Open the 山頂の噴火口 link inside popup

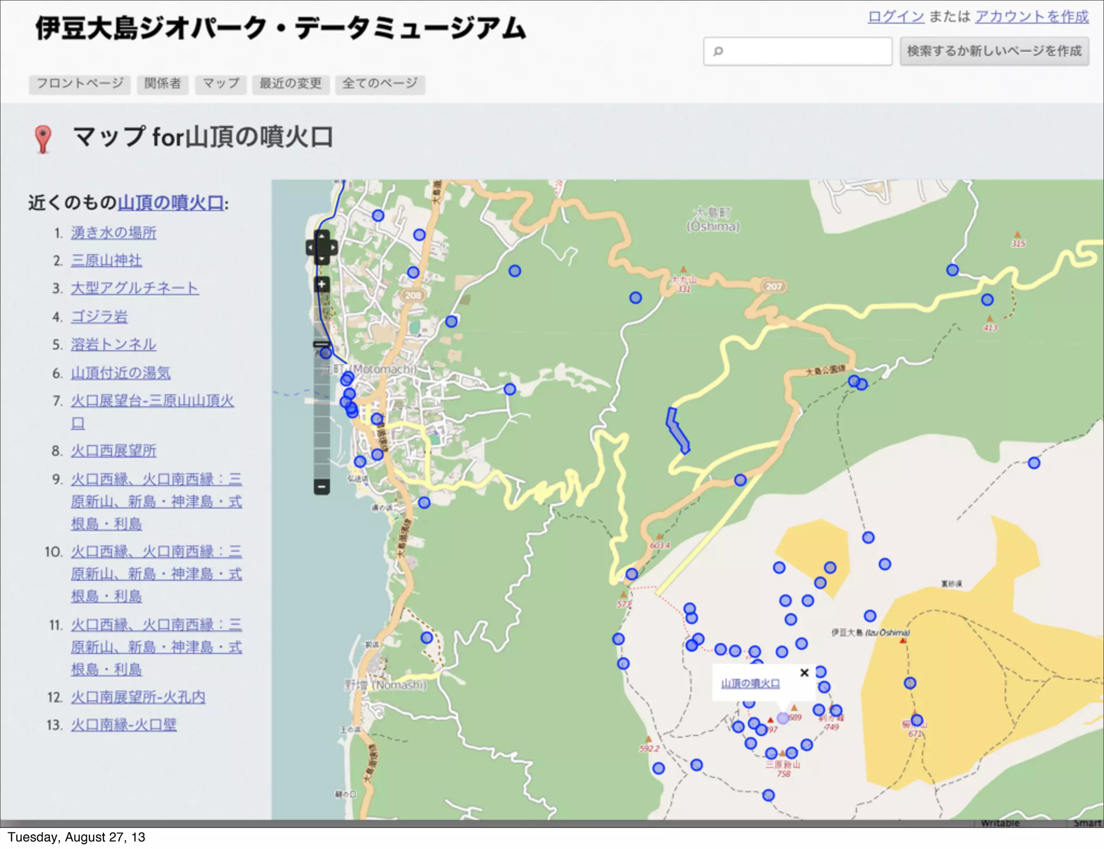[x=750, y=684]
